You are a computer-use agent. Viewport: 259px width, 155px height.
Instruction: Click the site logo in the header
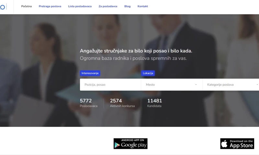click(x=3, y=7)
